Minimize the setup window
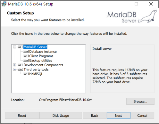This screenshot has height=124, width=159. (122, 4)
